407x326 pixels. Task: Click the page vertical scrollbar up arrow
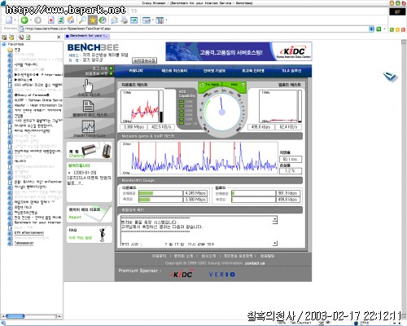(404, 42)
